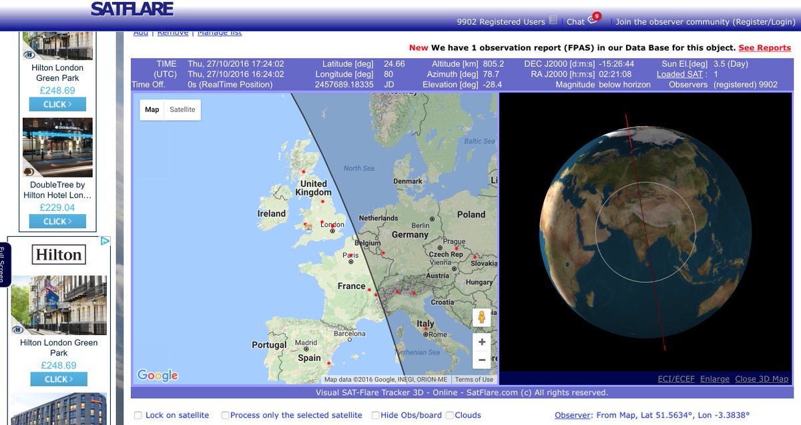Enable Lock on satellite
801x425 pixels.
click(x=138, y=415)
